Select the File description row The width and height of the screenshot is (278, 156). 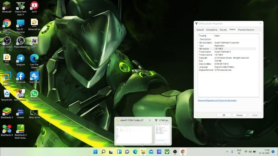pyautogui.click(x=227, y=42)
